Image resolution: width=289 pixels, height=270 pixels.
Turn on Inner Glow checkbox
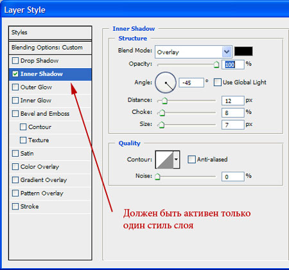[15, 100]
